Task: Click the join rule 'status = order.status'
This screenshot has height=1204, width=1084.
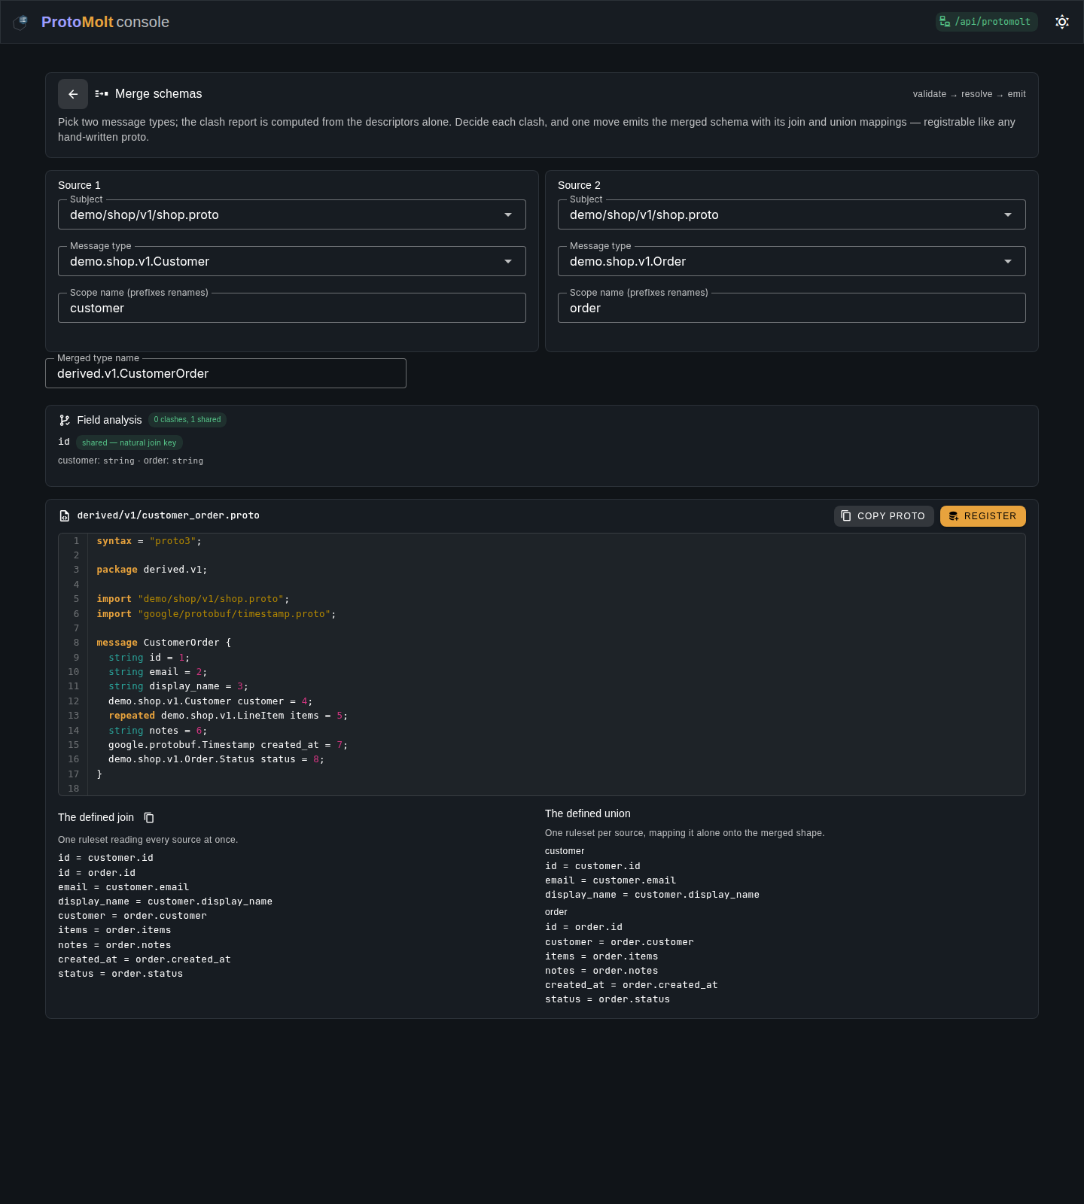Action: [120, 974]
